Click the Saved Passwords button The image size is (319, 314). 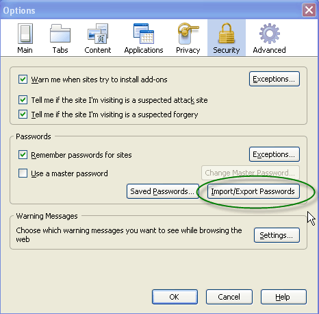pyautogui.click(x=163, y=191)
